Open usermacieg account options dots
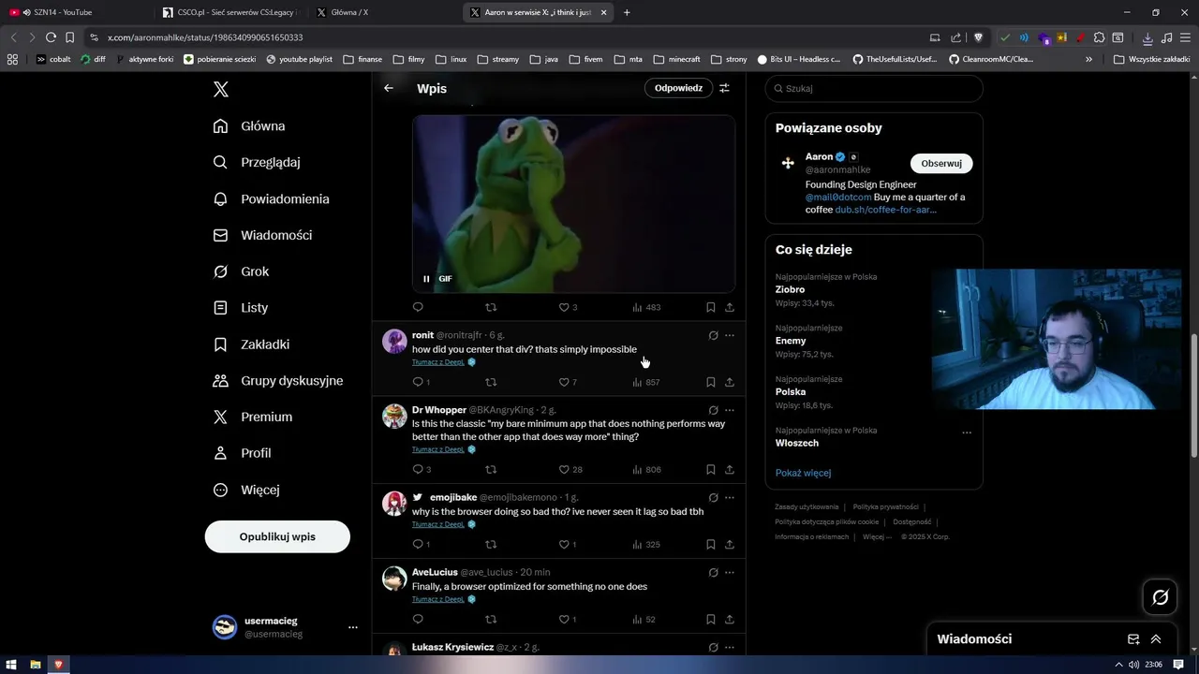Image resolution: width=1199 pixels, height=674 pixels. [352, 627]
